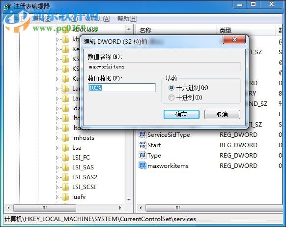Viewport: 286px width, 227px height.
Task: Click the values pane horizontal scrollbar thumb
Action: (214, 208)
